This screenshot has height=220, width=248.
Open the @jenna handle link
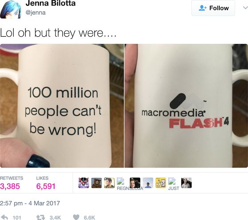point(35,12)
